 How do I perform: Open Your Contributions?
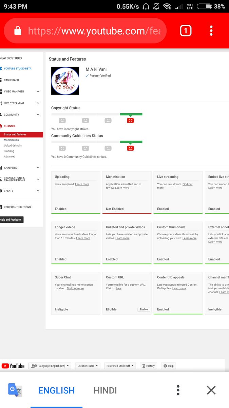click(17, 207)
